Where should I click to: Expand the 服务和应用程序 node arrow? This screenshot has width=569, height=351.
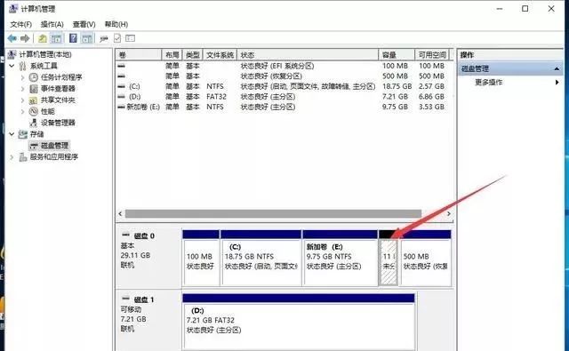coord(12,157)
